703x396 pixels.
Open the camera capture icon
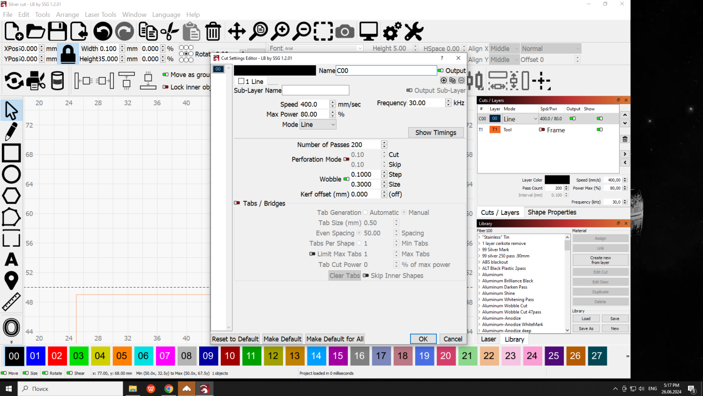[345, 31]
